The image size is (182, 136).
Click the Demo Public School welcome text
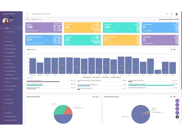40,14
